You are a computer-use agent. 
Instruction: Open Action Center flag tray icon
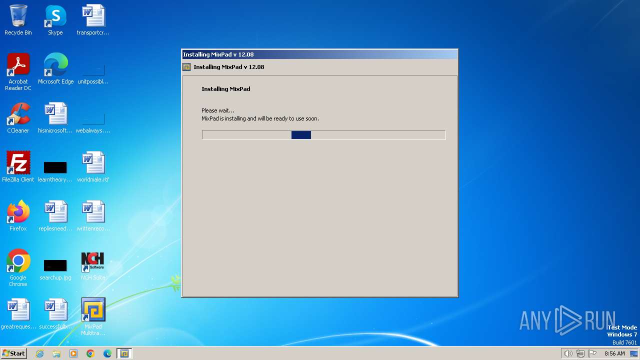592,353
